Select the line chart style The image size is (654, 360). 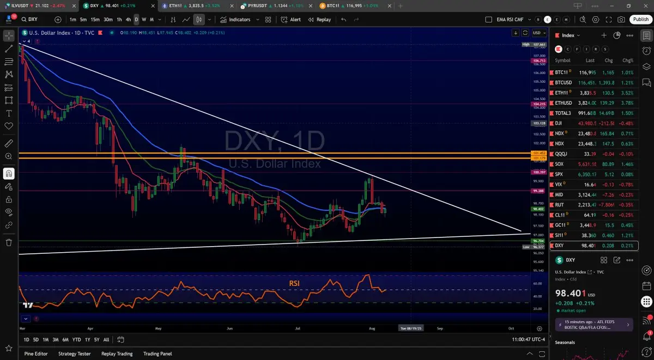click(x=186, y=19)
